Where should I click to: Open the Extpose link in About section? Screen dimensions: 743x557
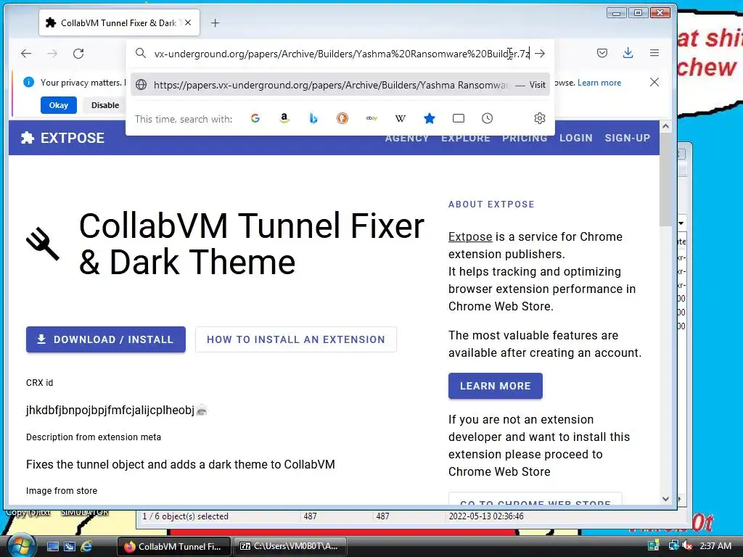click(x=470, y=236)
